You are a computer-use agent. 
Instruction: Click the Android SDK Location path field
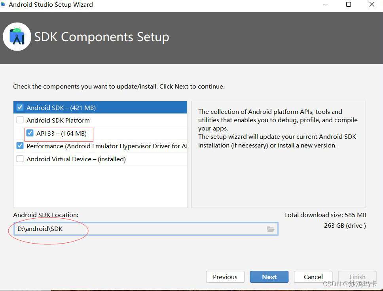pos(146,229)
